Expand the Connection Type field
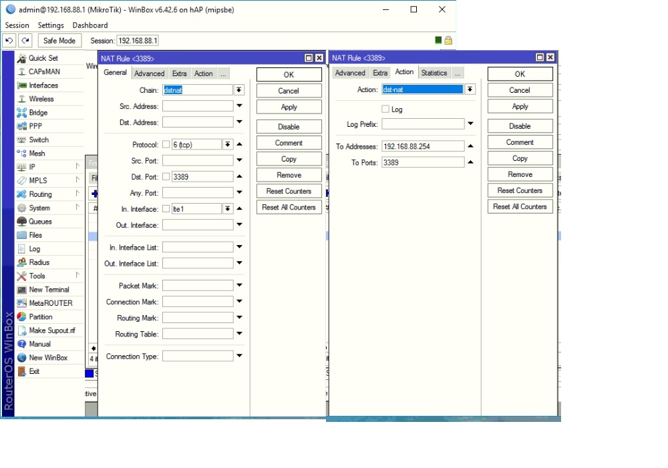The width and height of the screenshot is (668, 468). pos(239,356)
